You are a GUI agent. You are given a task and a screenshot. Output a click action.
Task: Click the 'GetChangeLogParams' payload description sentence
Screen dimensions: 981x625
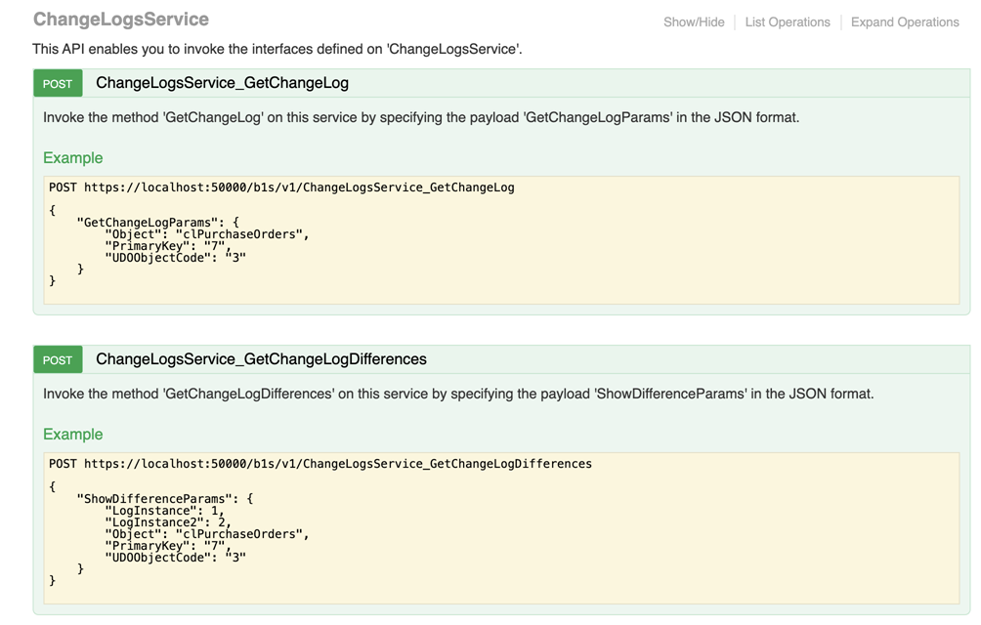tap(421, 117)
